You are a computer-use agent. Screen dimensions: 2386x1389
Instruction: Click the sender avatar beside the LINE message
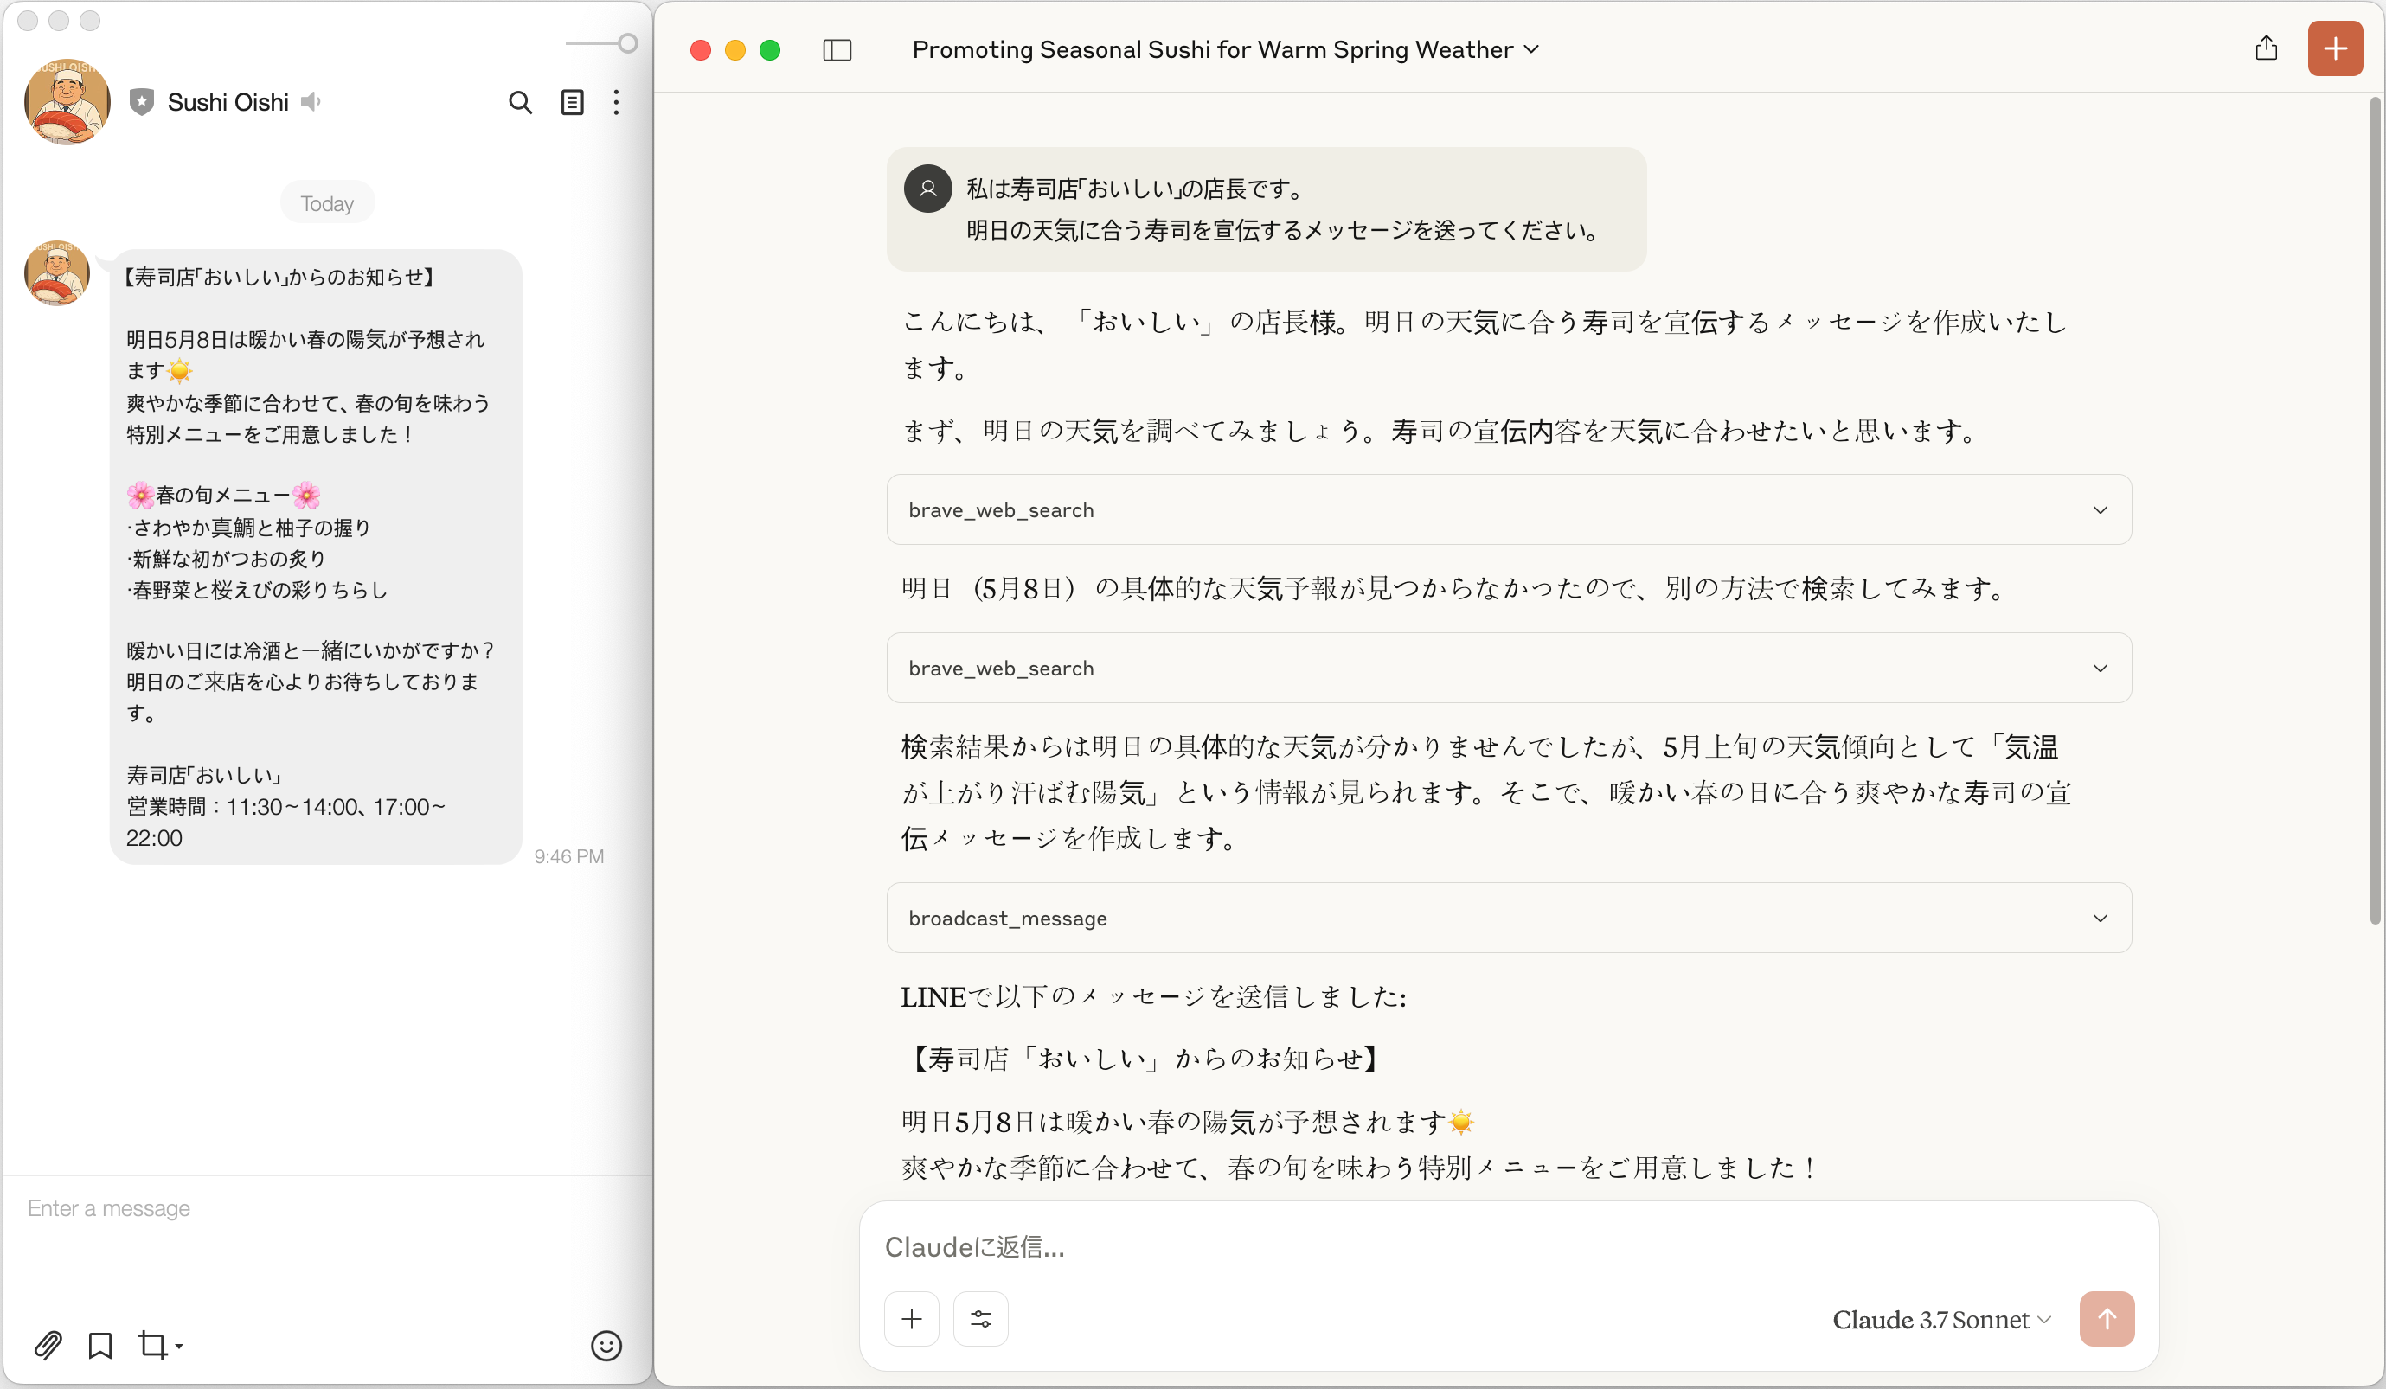(57, 272)
